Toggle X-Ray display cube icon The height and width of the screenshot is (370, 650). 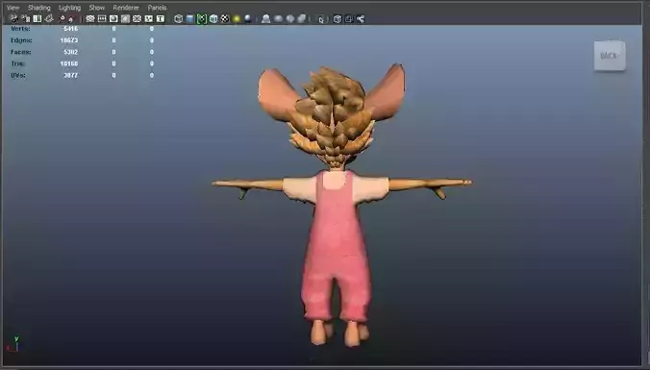pos(337,18)
